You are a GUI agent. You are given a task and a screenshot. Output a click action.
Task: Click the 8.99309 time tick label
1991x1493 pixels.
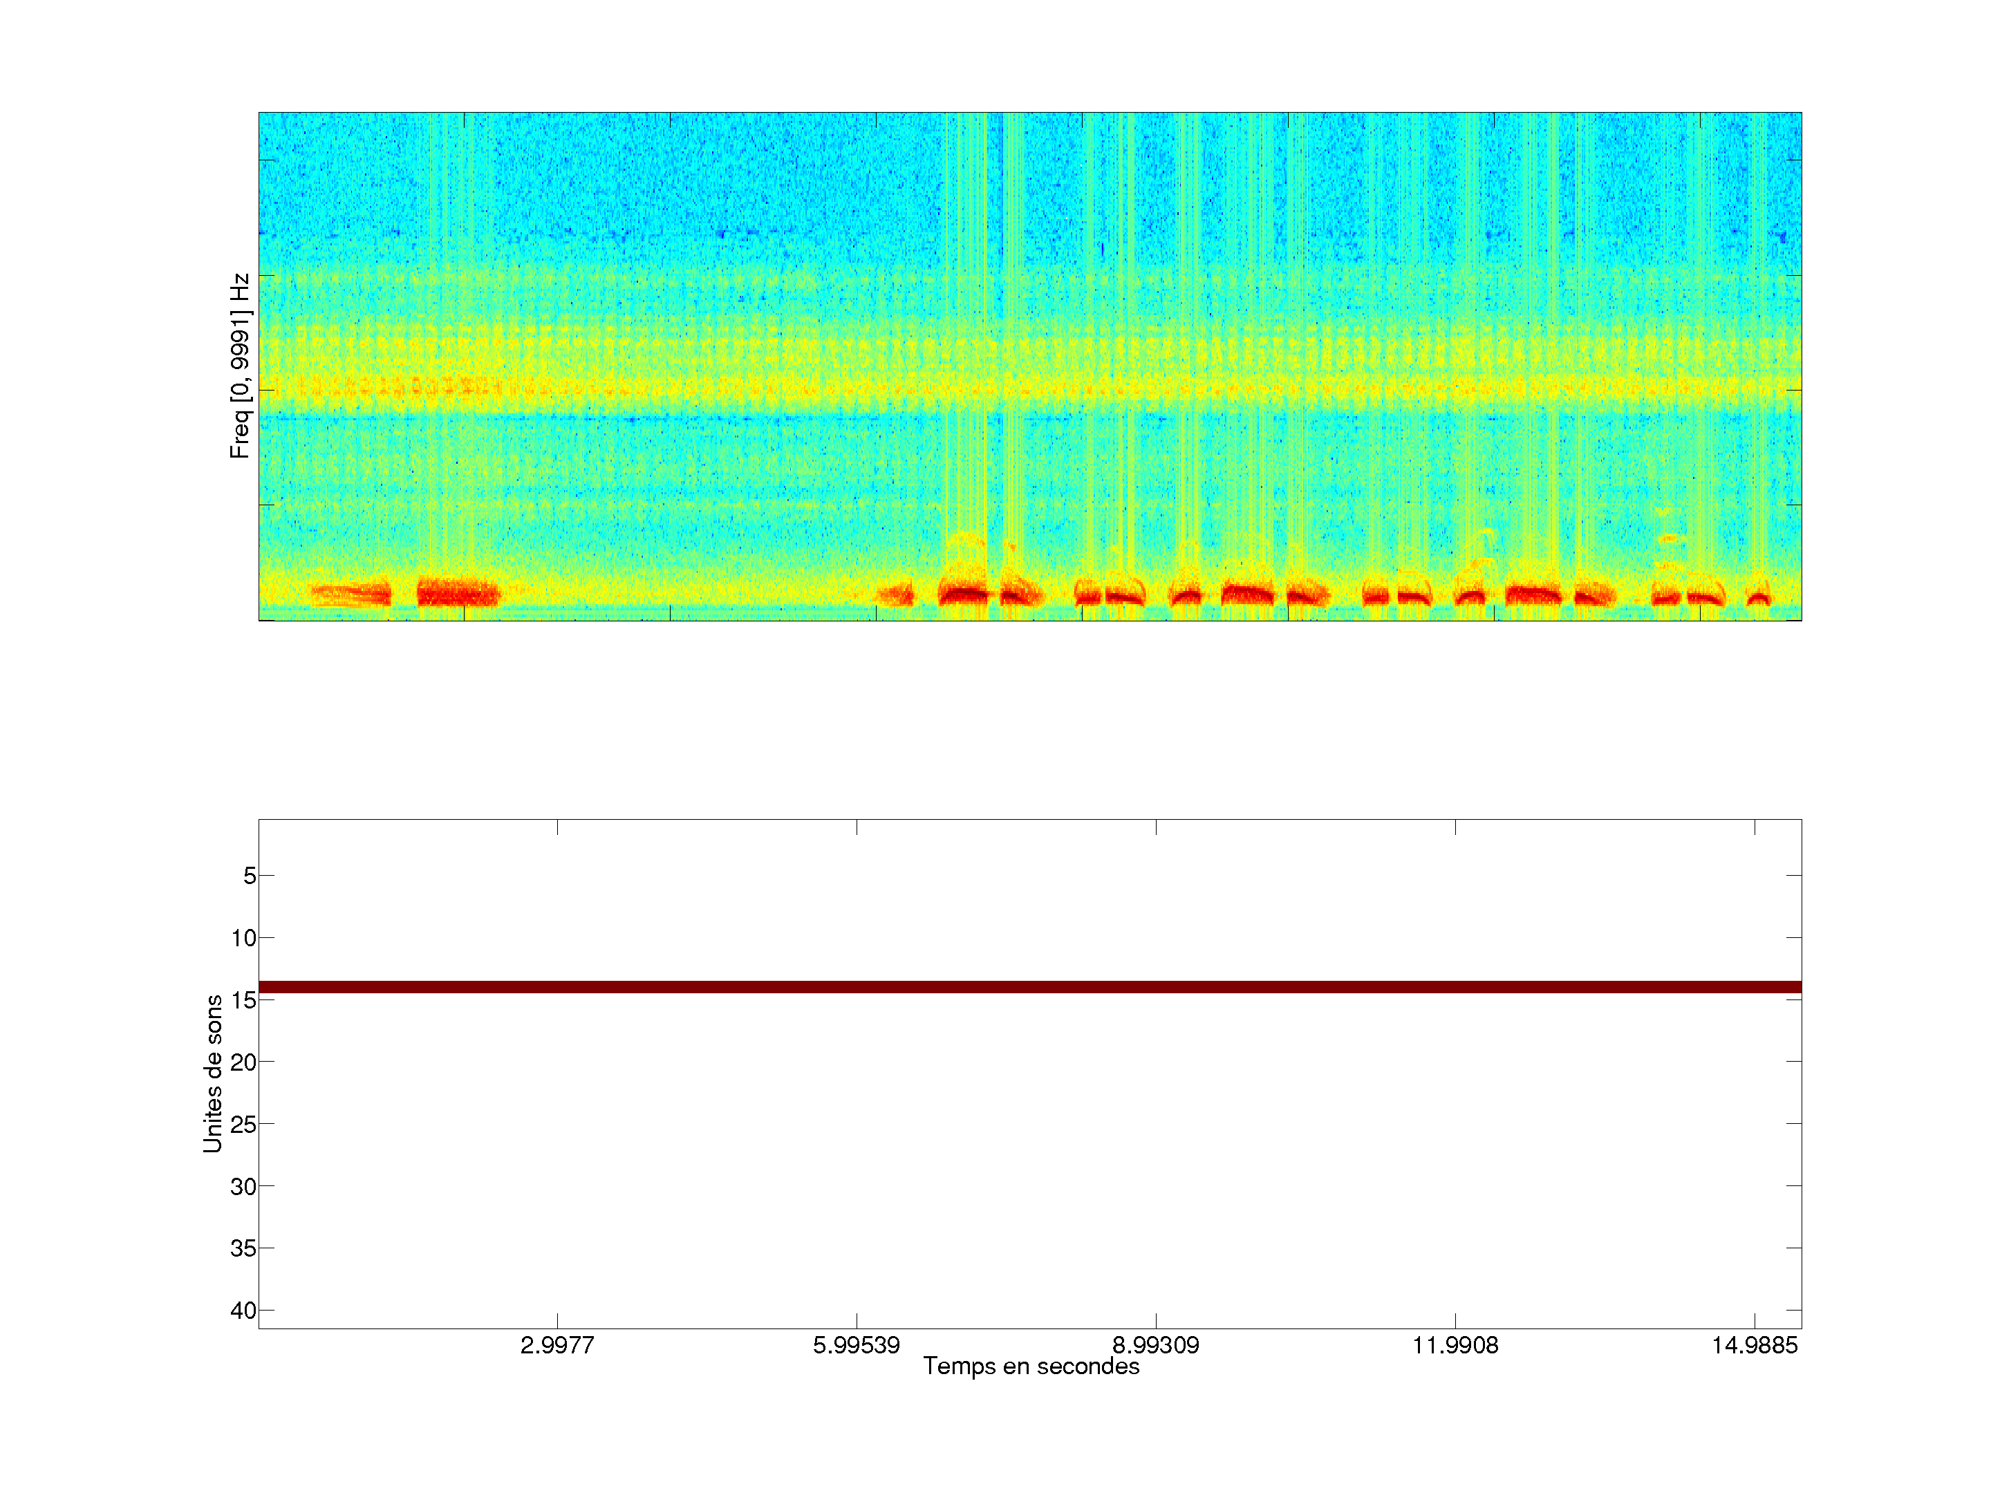(x=1156, y=1345)
